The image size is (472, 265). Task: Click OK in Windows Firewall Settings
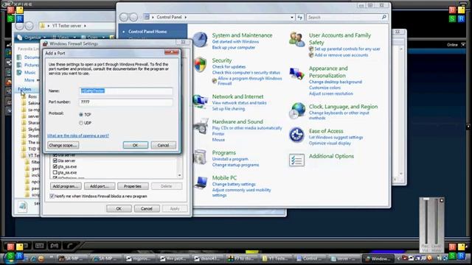[119, 208]
